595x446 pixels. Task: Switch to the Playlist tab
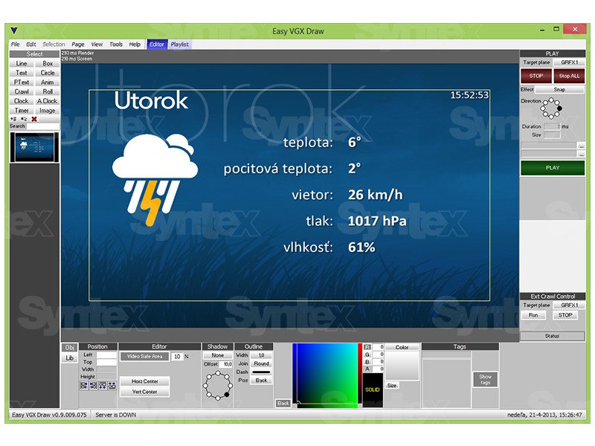coord(180,45)
